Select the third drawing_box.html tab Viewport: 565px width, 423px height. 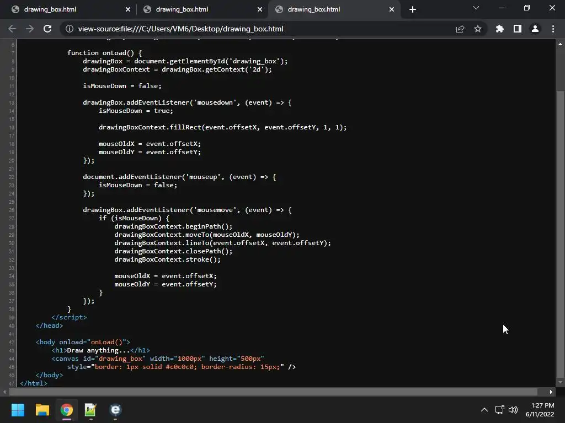tap(334, 9)
